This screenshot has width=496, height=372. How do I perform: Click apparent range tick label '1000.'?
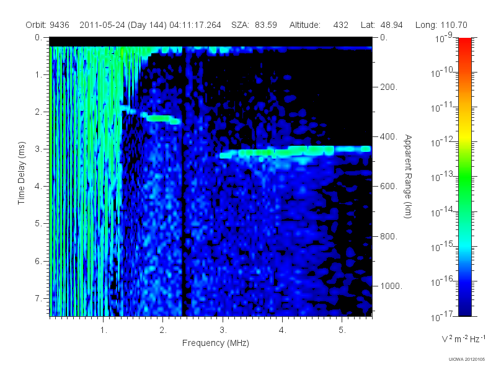391,286
